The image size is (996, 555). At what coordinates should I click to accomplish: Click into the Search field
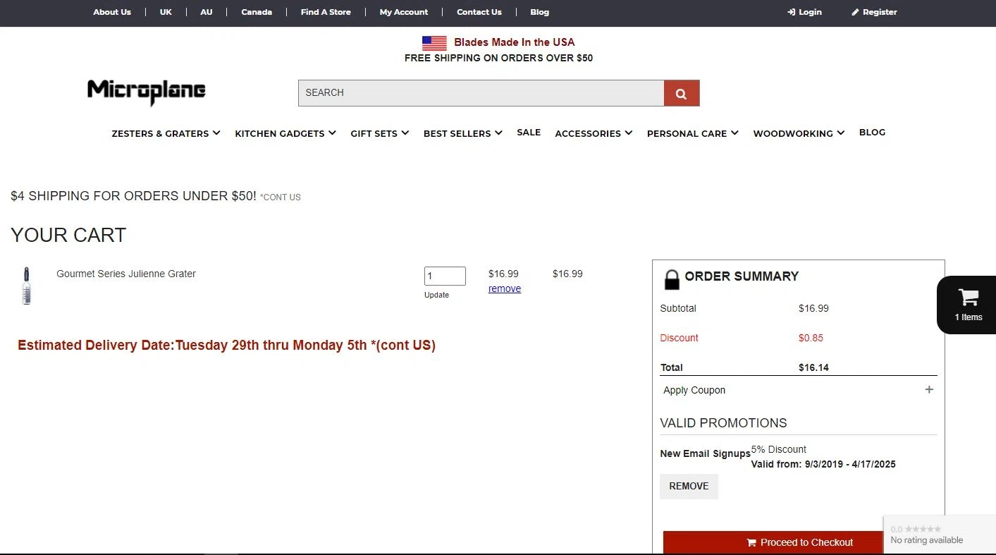point(481,93)
